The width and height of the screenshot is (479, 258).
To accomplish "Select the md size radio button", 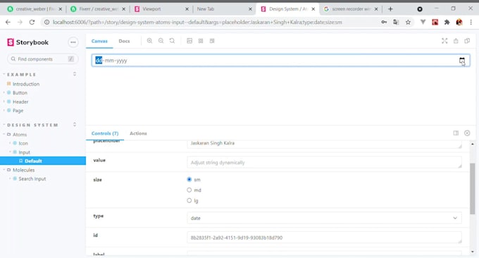I will (x=189, y=190).
